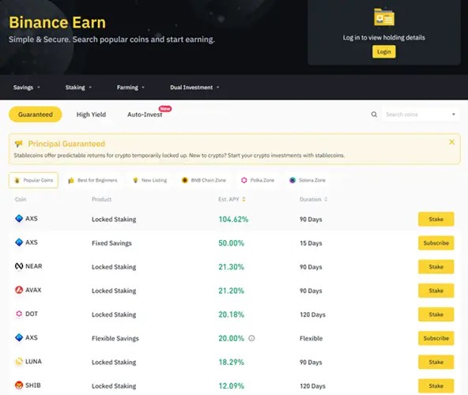The image size is (468, 395).
Task: Click the Product column header
Action: click(101, 199)
